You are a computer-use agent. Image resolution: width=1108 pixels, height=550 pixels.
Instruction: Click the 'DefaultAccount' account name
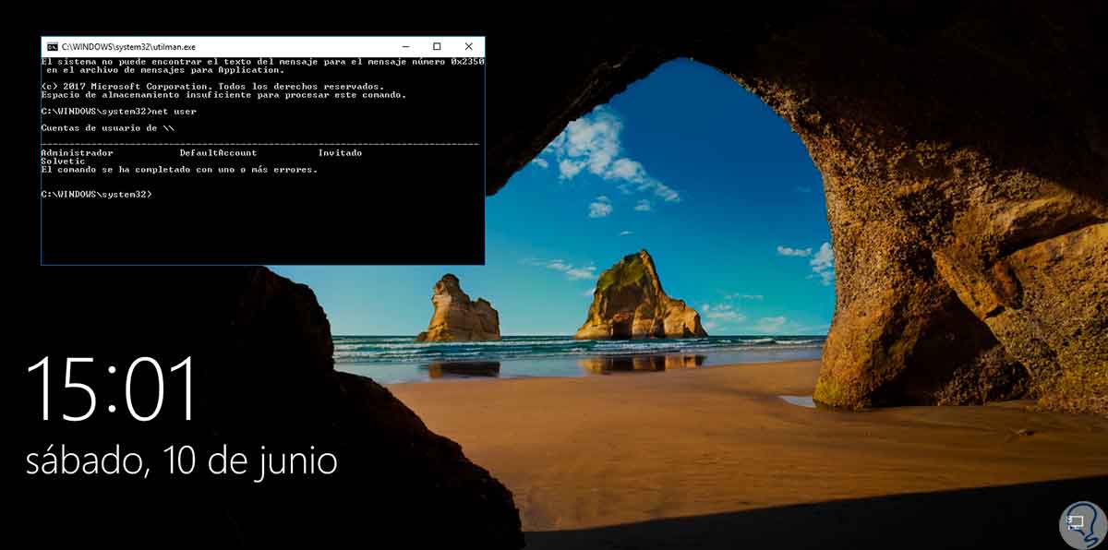click(x=219, y=152)
